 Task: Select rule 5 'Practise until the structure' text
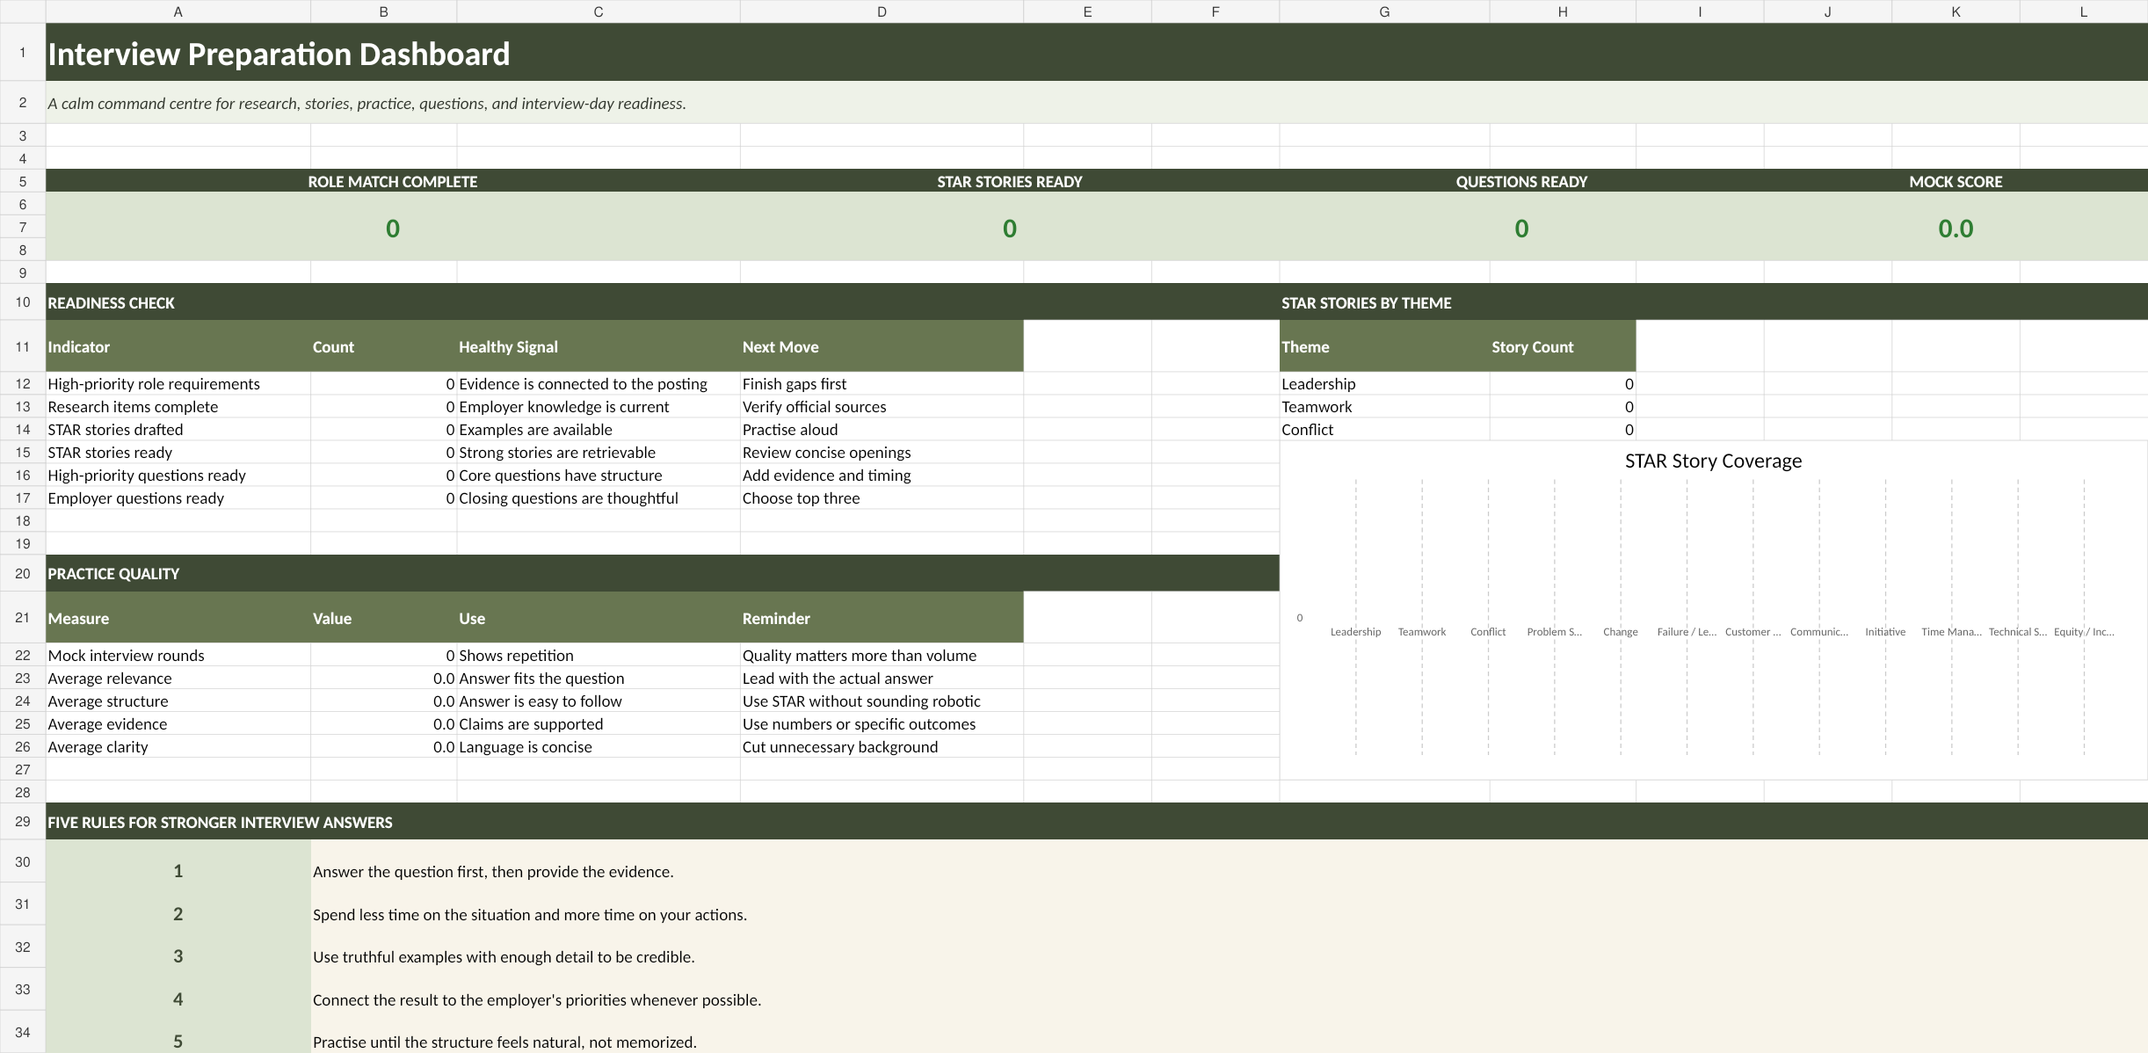click(504, 1042)
